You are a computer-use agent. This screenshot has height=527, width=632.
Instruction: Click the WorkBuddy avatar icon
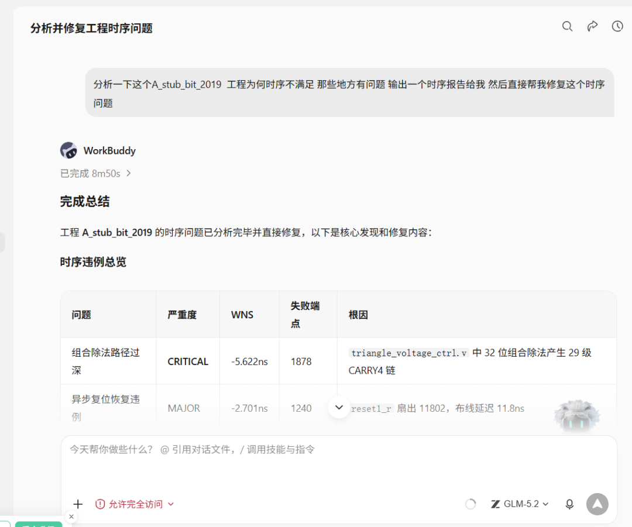(68, 150)
